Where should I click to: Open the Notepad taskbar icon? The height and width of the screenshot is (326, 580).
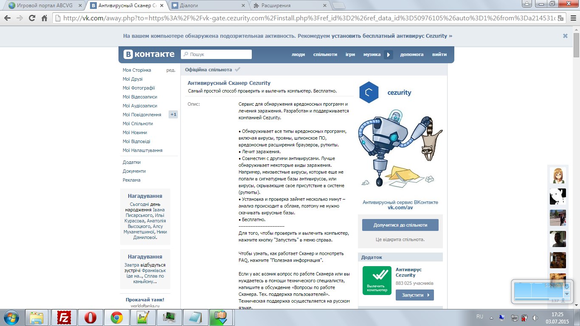tap(195, 318)
